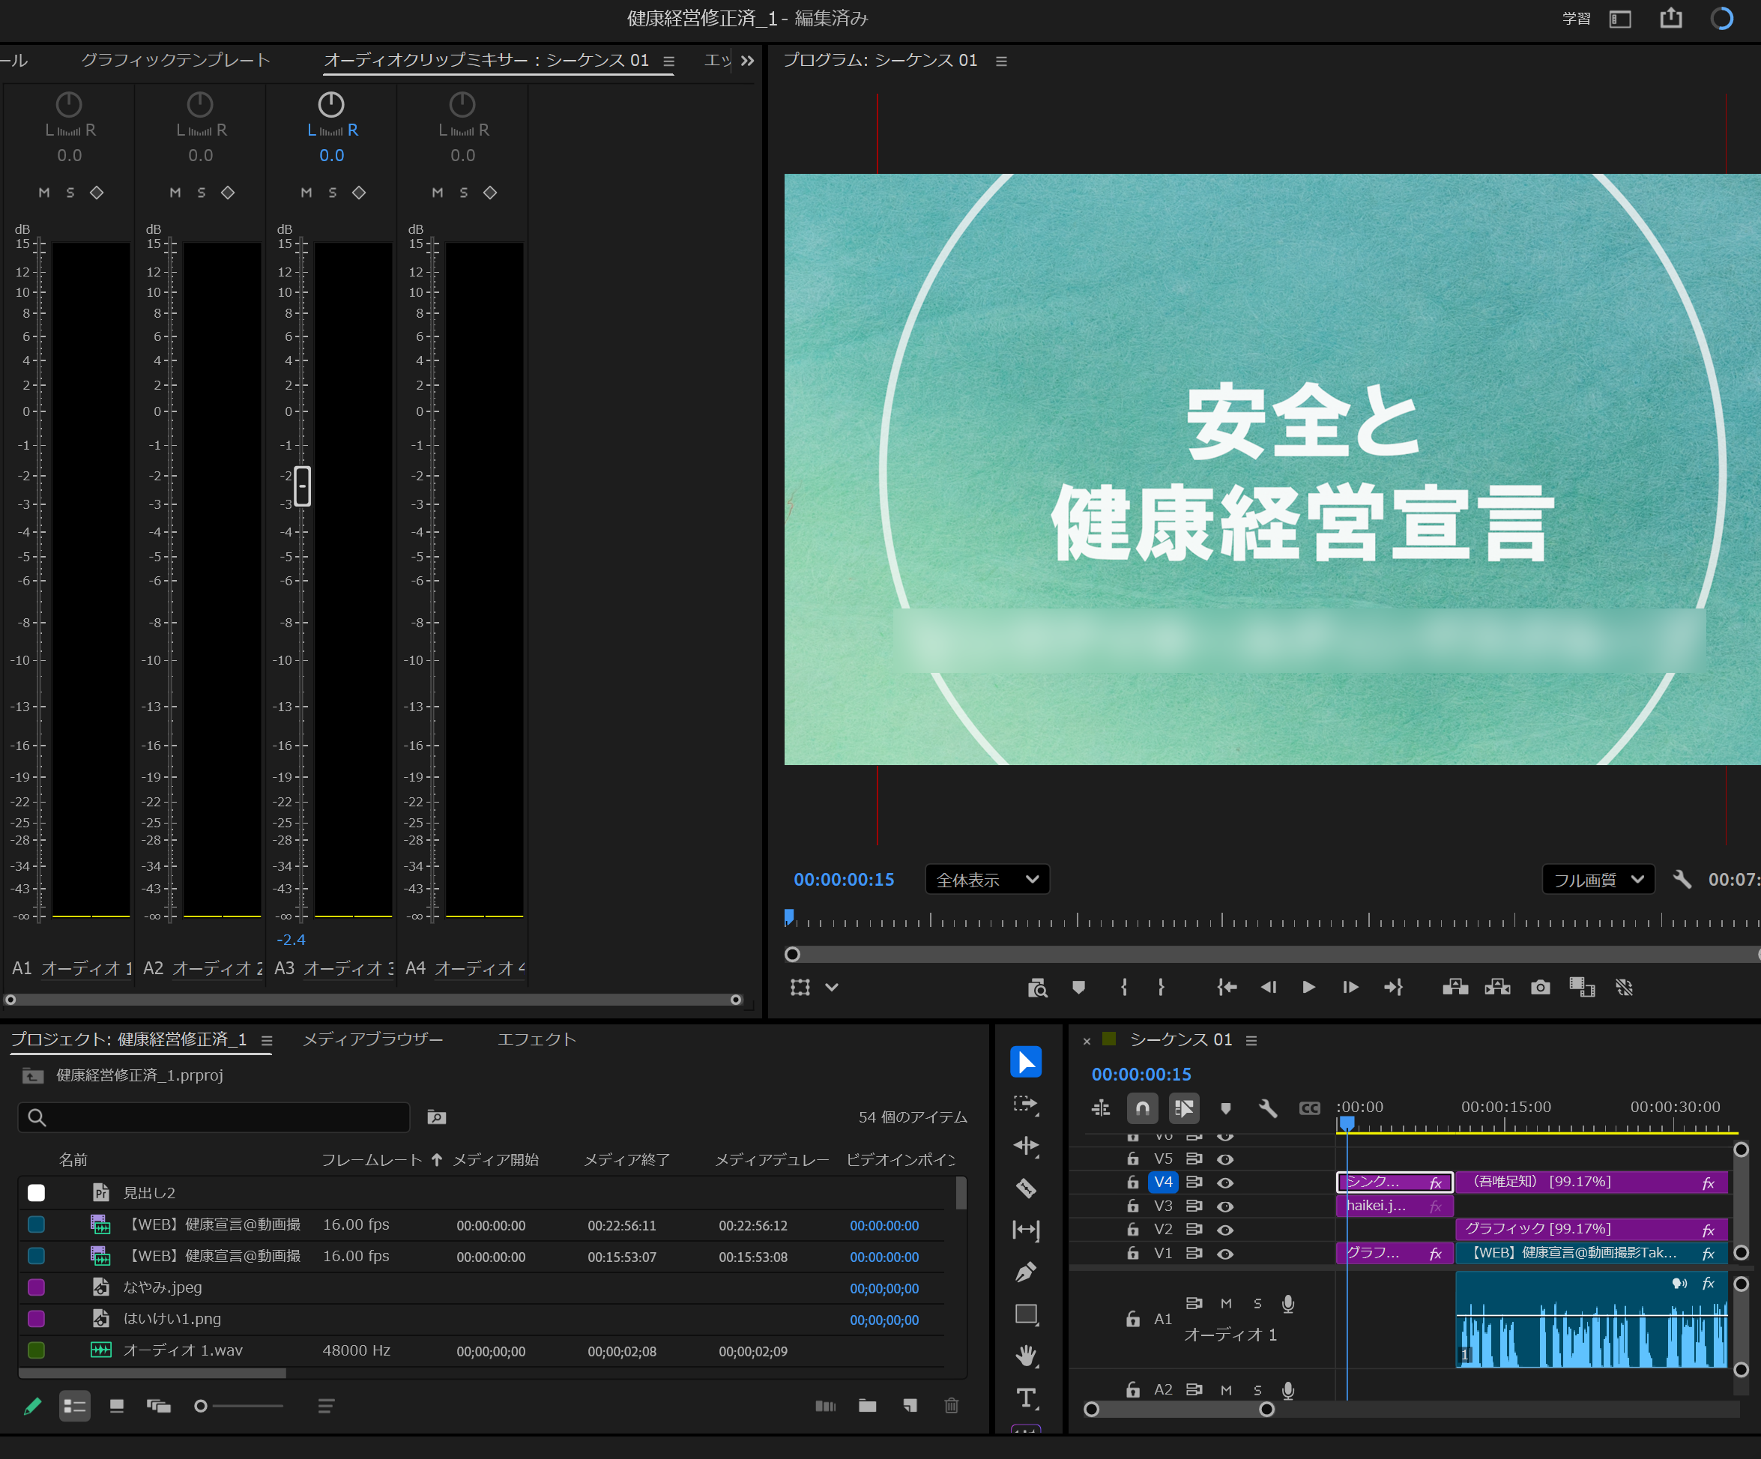This screenshot has width=1761, height=1459.
Task: Step back one frame
Action: pyautogui.click(x=1268, y=987)
